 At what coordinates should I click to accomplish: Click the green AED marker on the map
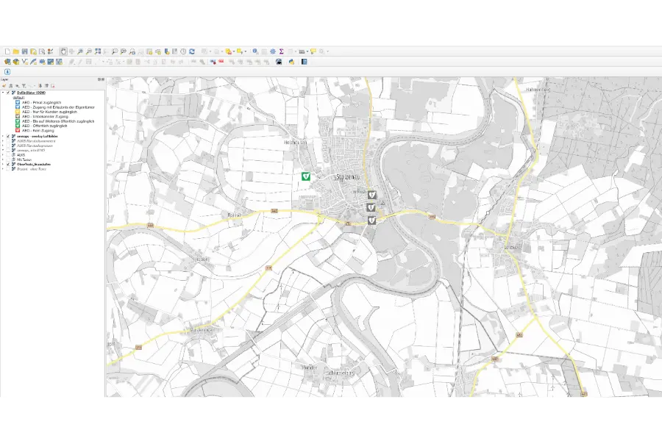306,176
